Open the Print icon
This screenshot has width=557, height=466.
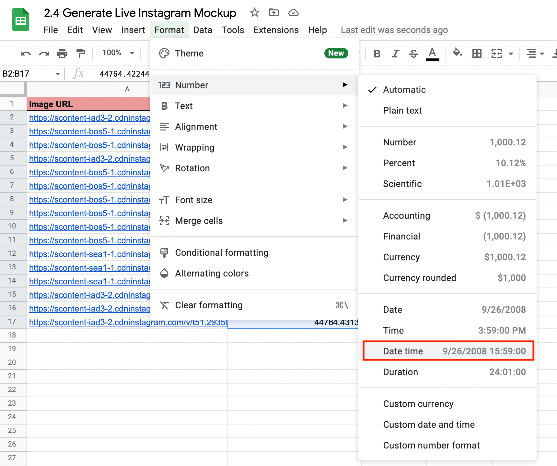point(62,53)
